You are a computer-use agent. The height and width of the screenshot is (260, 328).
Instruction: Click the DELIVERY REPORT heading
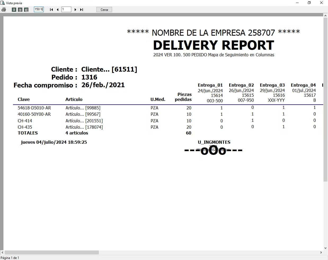click(214, 45)
